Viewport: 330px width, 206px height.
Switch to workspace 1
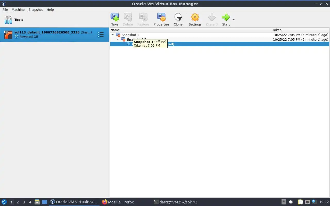(x=11, y=202)
